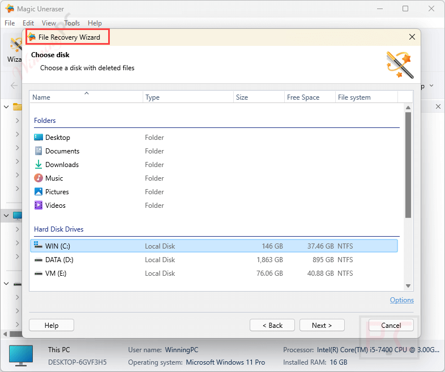The height and width of the screenshot is (372, 445).
Task: Click the main window tree scroll-left arrow
Action: (x=5, y=333)
